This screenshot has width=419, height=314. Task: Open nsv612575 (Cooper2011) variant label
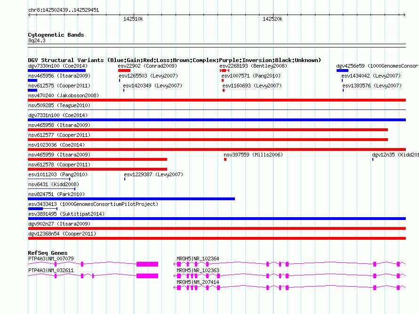[59, 86]
